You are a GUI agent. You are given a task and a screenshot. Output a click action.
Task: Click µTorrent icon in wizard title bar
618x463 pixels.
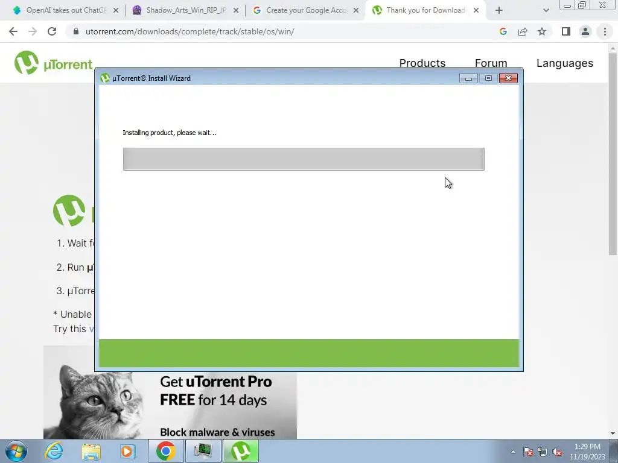pyautogui.click(x=105, y=78)
